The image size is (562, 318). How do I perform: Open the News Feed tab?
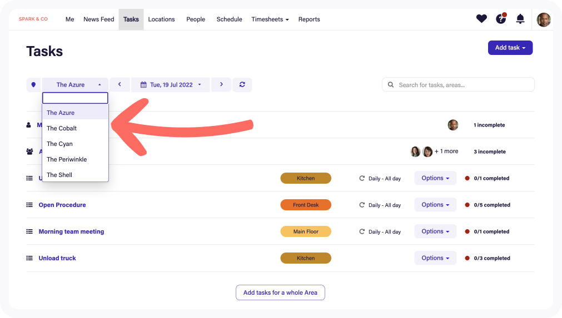coord(98,19)
